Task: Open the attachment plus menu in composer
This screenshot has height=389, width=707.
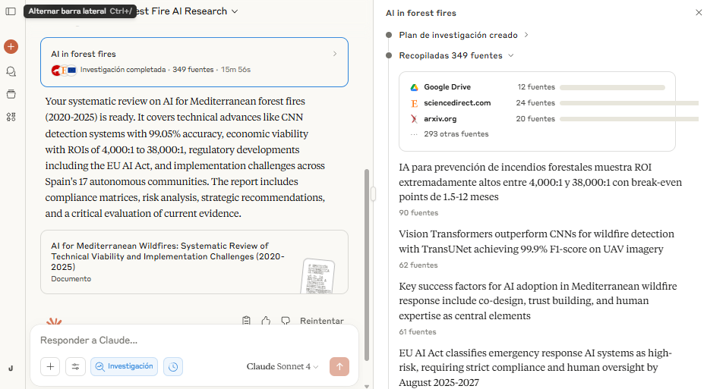Action: pyautogui.click(x=50, y=366)
